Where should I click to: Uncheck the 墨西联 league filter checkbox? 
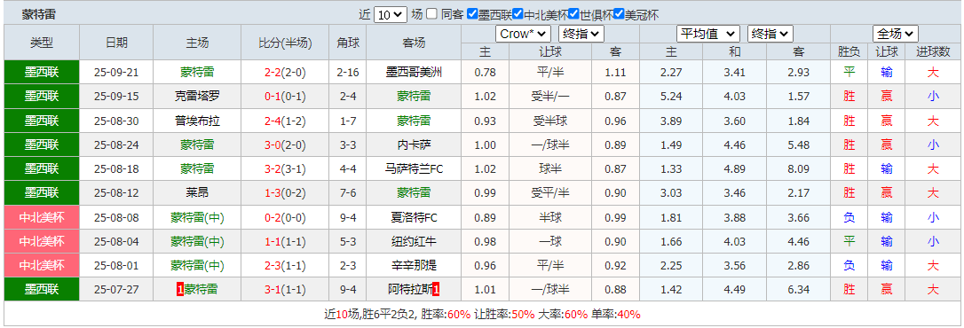point(472,14)
